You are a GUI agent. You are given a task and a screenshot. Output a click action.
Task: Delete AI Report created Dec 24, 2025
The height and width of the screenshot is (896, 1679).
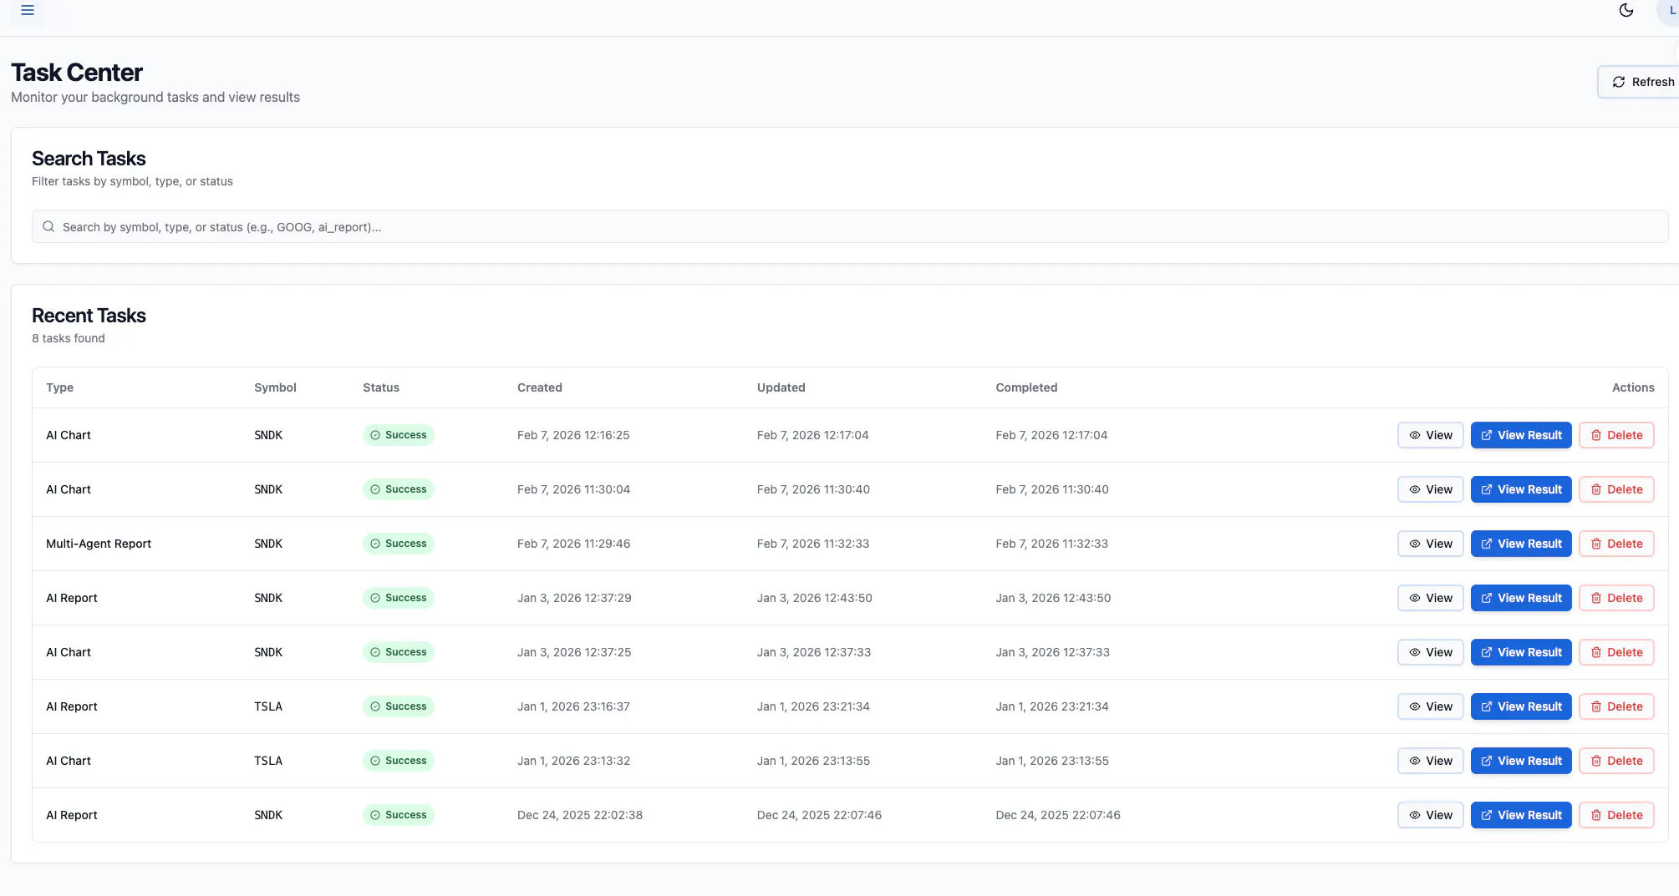tap(1616, 815)
